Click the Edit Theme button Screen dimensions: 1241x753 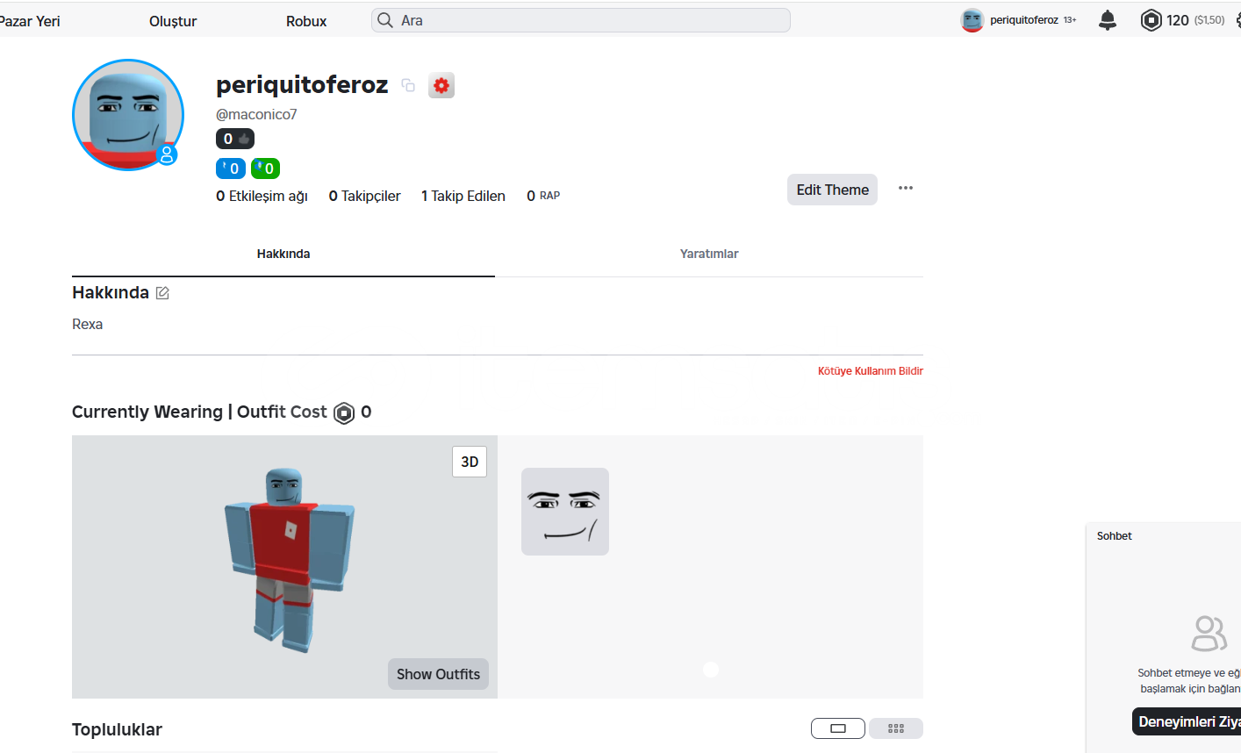pyautogui.click(x=832, y=190)
